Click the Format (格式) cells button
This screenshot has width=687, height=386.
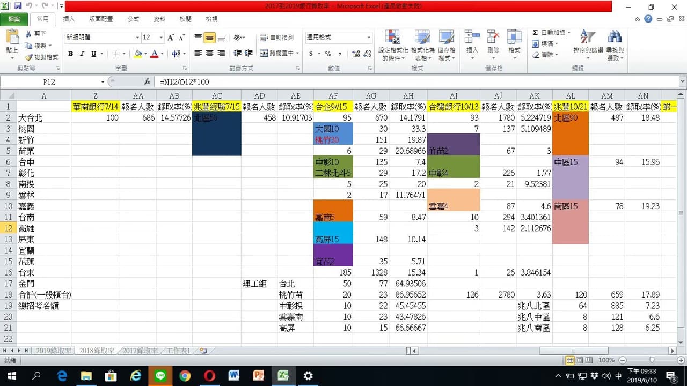514,46
